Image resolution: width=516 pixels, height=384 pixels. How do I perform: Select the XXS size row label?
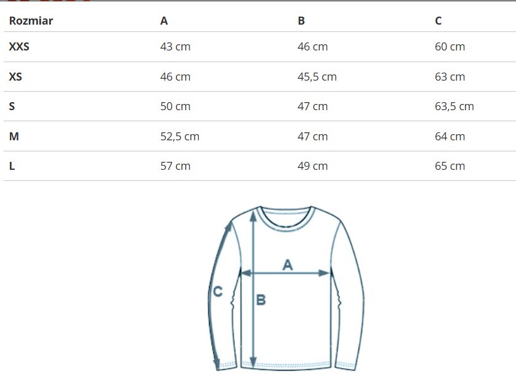point(19,47)
